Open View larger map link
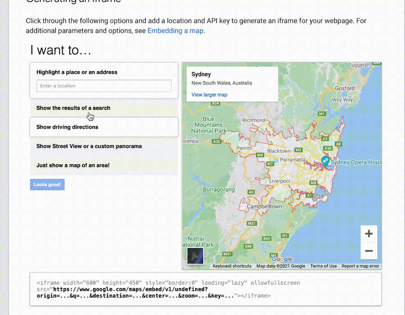This screenshot has height=315, width=405. pos(209,95)
